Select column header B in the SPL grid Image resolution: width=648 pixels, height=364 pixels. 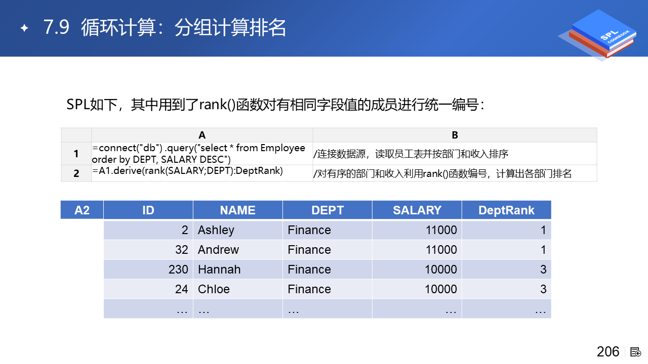pos(455,135)
